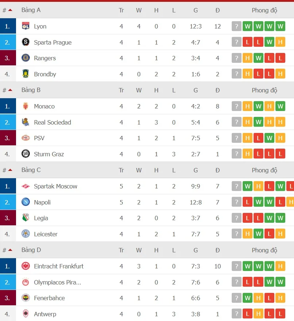Select the Fenerbahce club crest

tap(26, 298)
